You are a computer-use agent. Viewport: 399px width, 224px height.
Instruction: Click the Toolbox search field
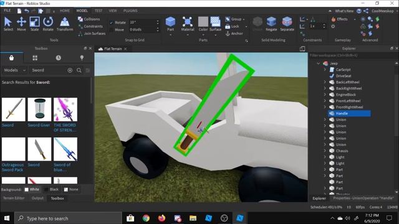49,70
